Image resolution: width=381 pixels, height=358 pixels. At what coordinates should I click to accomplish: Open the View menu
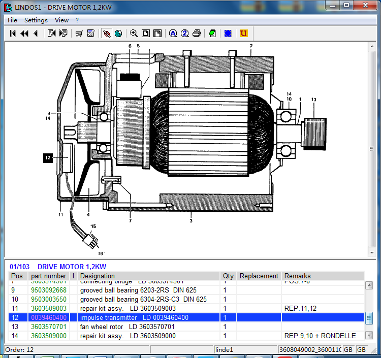click(61, 20)
